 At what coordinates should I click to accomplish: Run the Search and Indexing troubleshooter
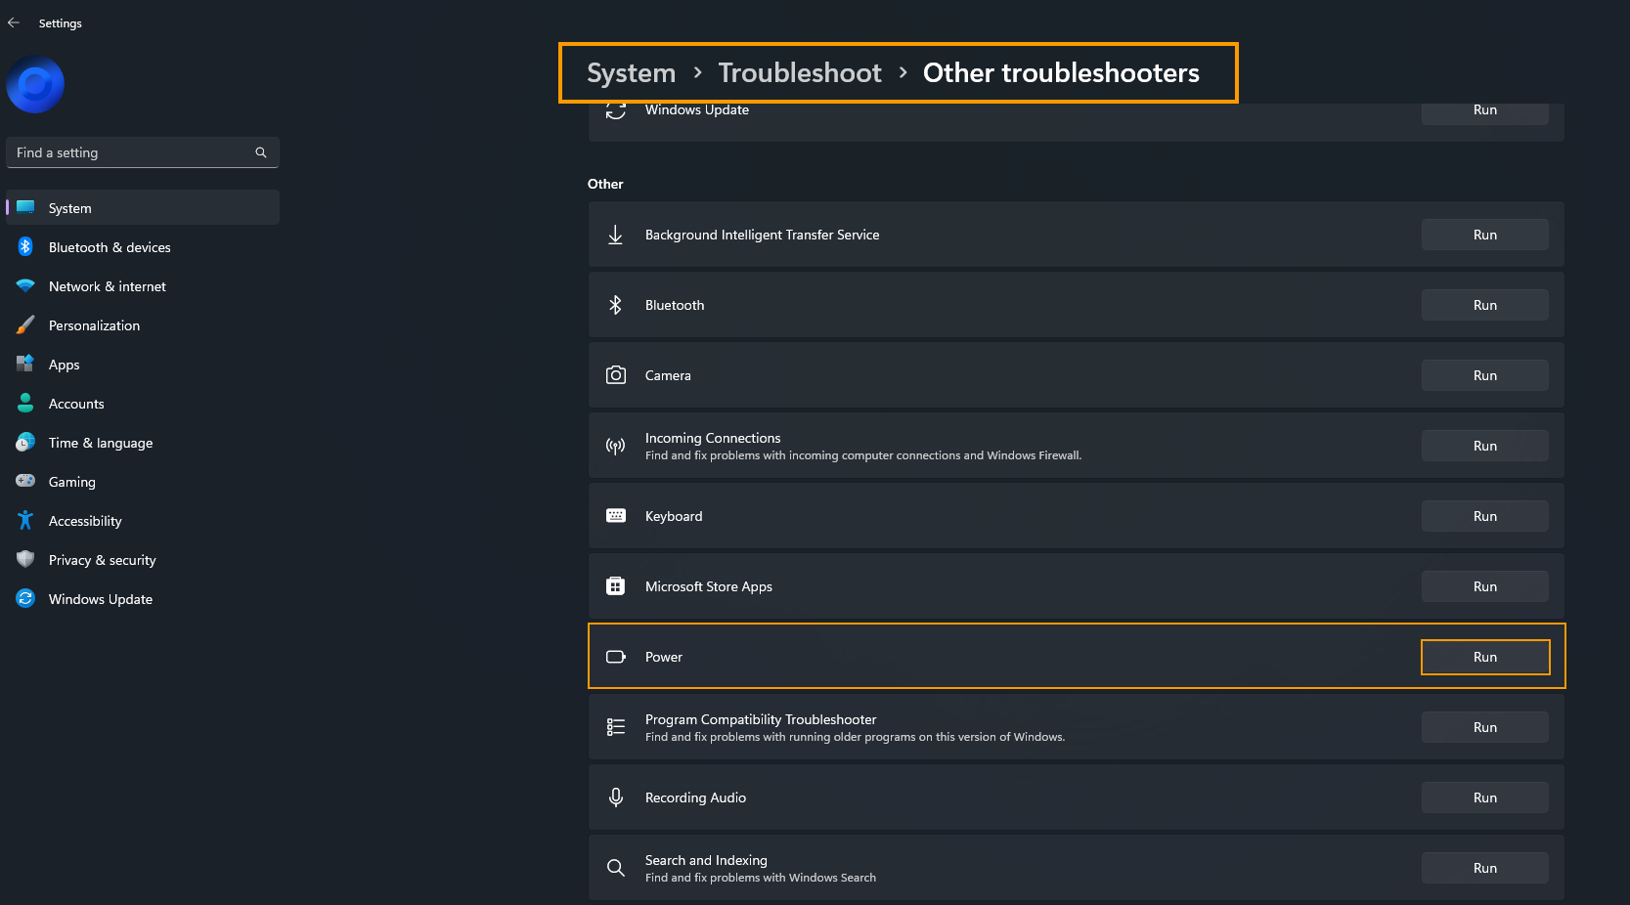click(x=1484, y=868)
